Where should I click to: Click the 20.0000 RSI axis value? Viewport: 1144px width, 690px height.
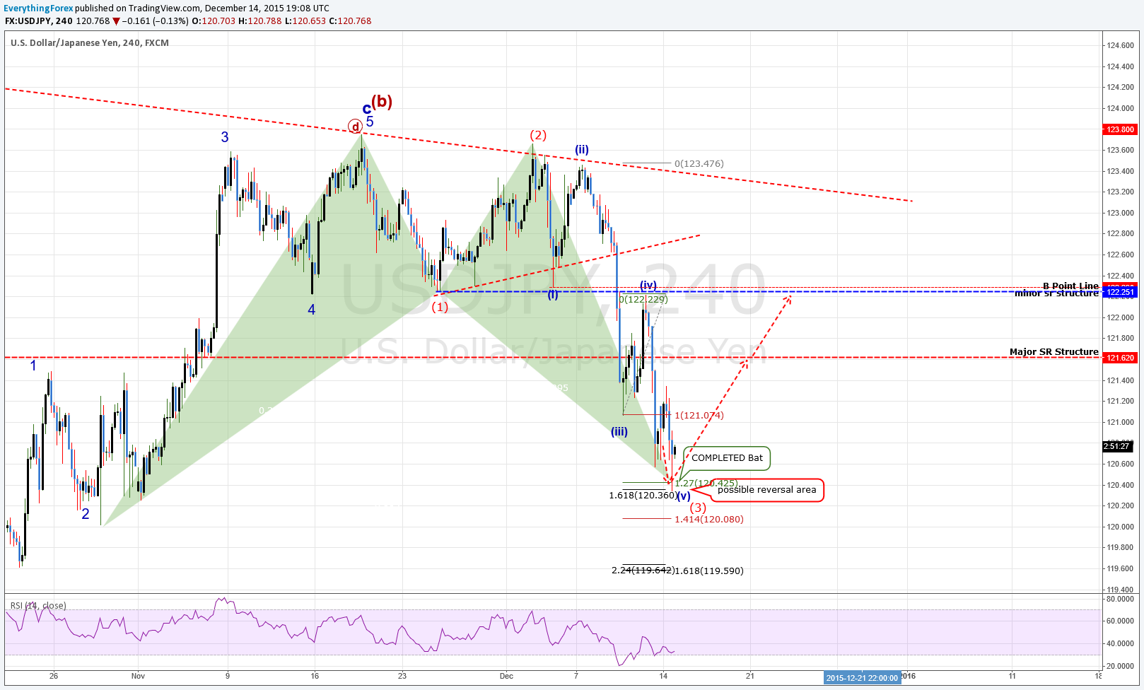1121,666
